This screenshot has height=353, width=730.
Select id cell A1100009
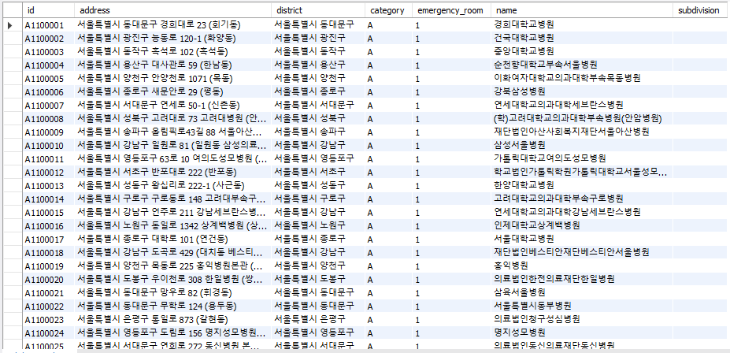47,132
